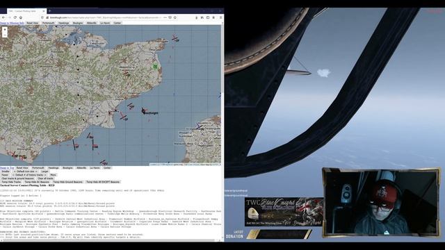
Task: Toggle Temp Hide All EXCEPT Beacons
Action: pyautogui.click(x=103, y=182)
